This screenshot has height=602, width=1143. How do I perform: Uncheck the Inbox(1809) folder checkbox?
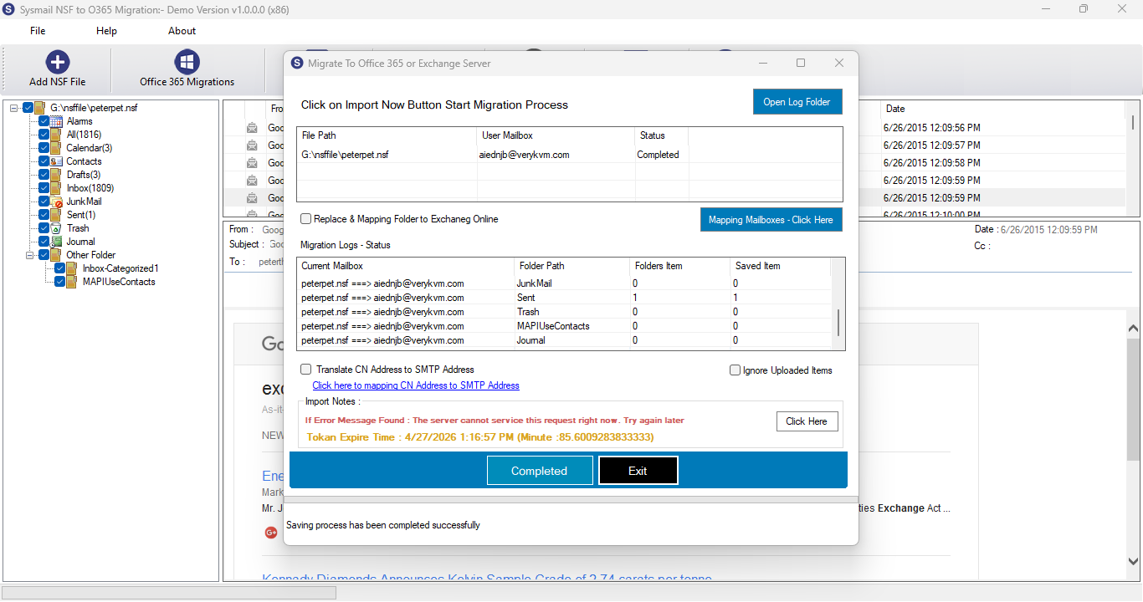coord(44,188)
